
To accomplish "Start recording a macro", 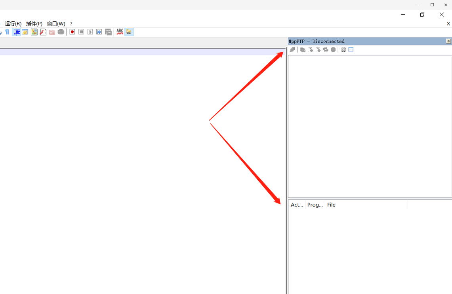I will 72,32.
